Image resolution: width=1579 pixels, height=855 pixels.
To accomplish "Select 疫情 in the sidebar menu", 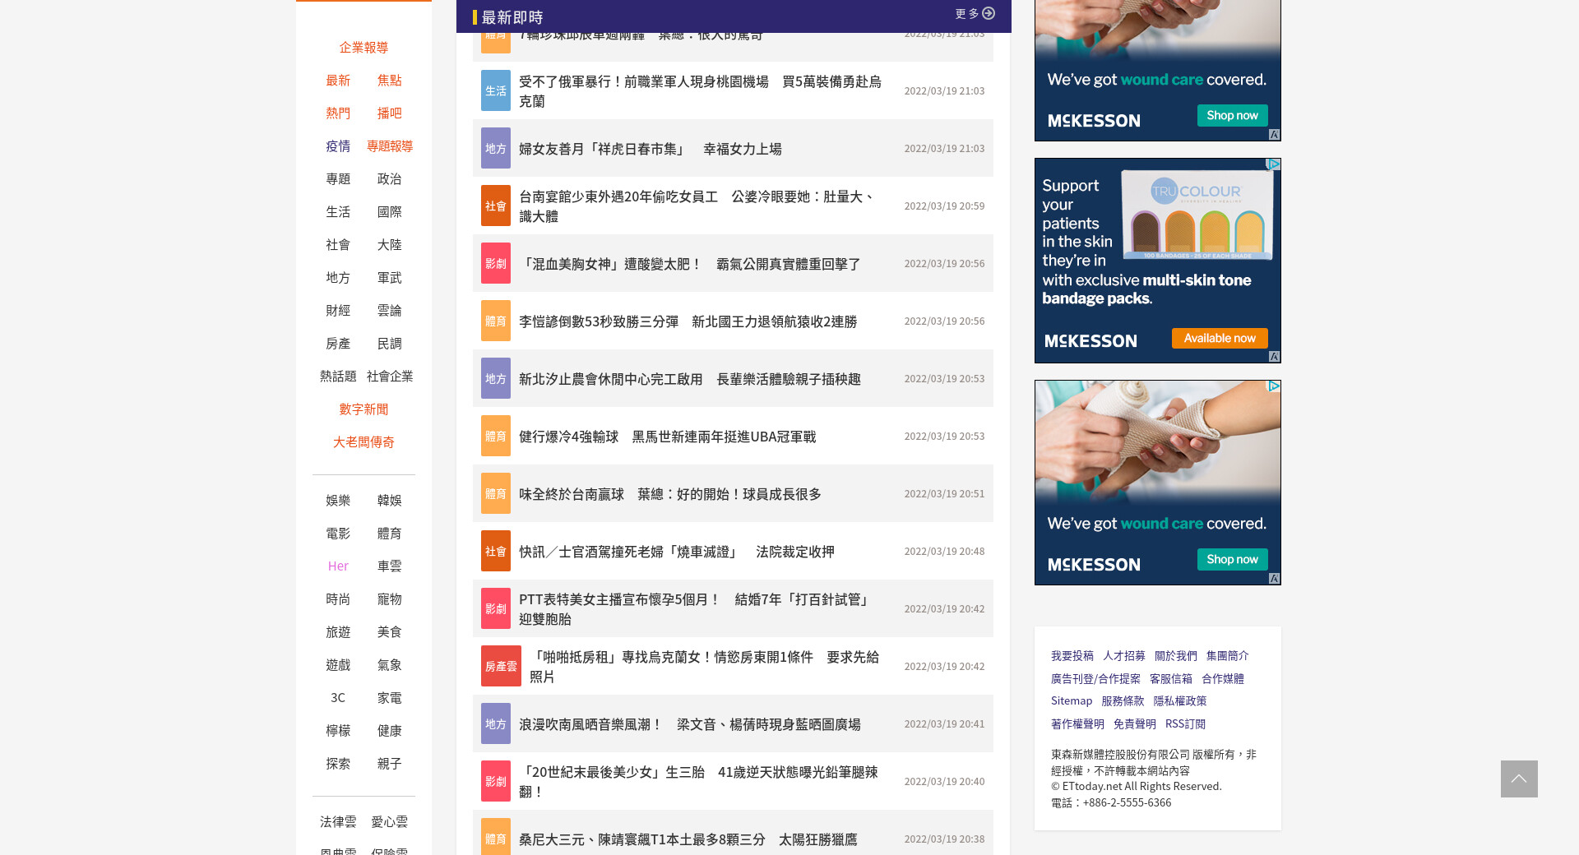I will click(x=338, y=146).
